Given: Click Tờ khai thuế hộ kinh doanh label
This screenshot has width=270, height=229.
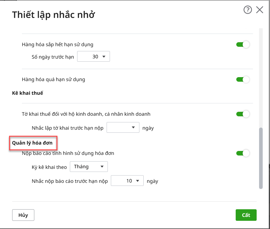Looking at the screenshot, I should click(x=86, y=114).
